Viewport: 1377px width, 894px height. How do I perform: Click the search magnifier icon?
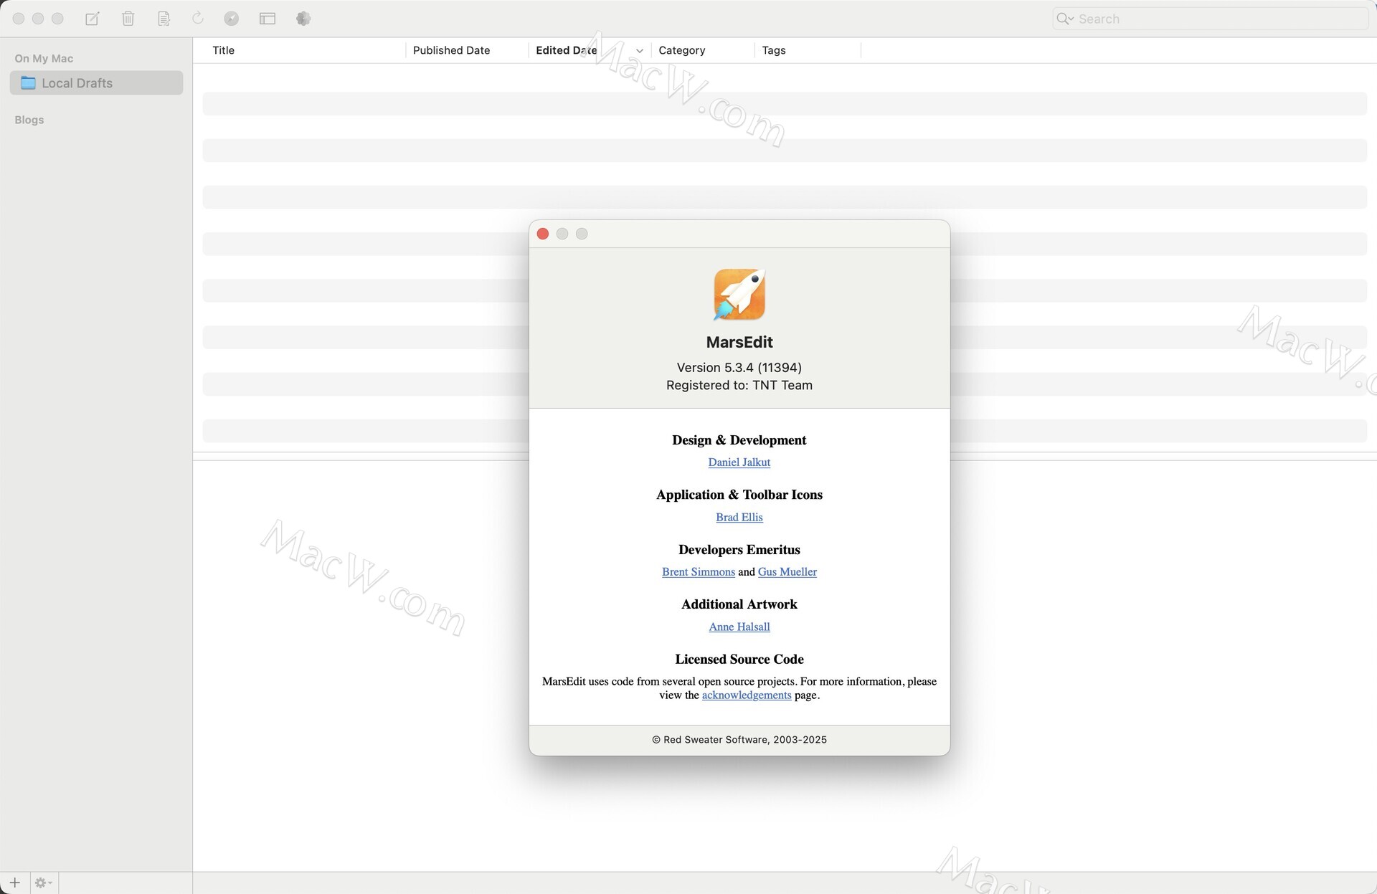pyautogui.click(x=1064, y=19)
